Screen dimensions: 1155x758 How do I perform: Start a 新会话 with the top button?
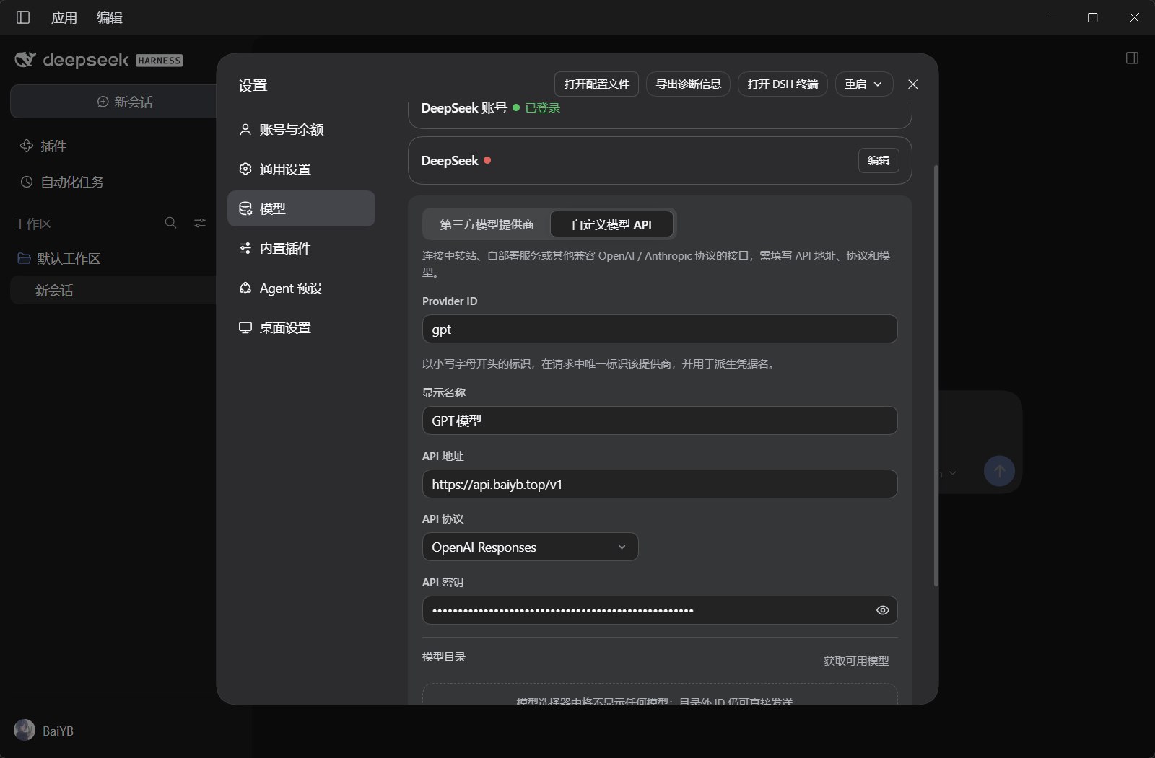pos(113,102)
